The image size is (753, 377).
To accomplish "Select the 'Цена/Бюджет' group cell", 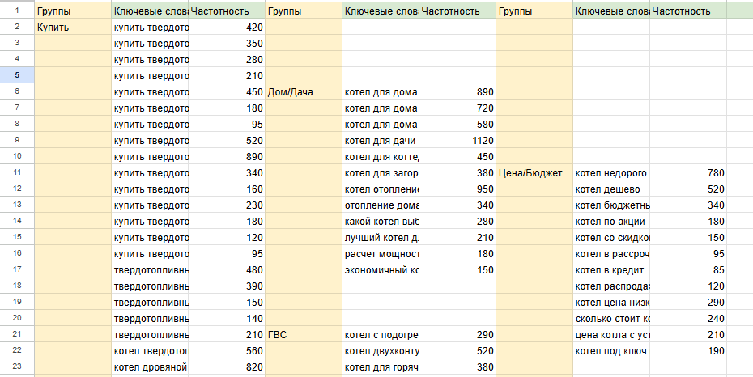I will coord(534,172).
